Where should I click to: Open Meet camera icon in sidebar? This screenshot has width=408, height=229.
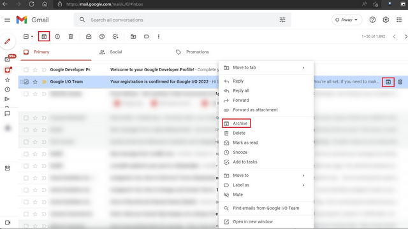[x=8, y=223]
